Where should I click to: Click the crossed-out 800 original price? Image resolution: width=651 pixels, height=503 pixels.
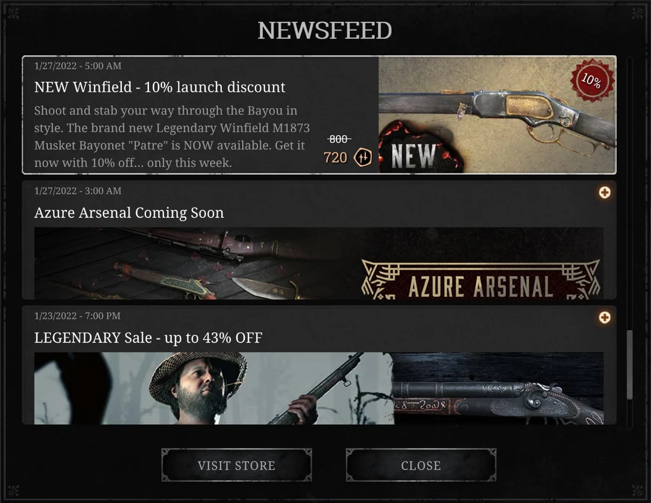339,139
